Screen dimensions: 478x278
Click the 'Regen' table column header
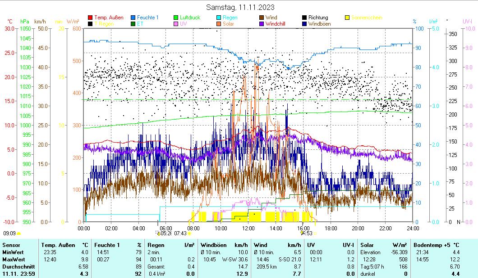coord(156,245)
